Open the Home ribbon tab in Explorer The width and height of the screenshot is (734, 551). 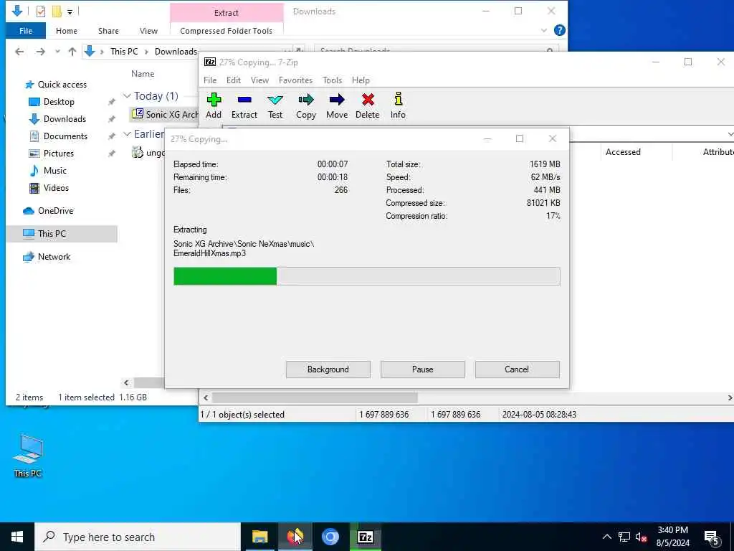click(x=67, y=31)
